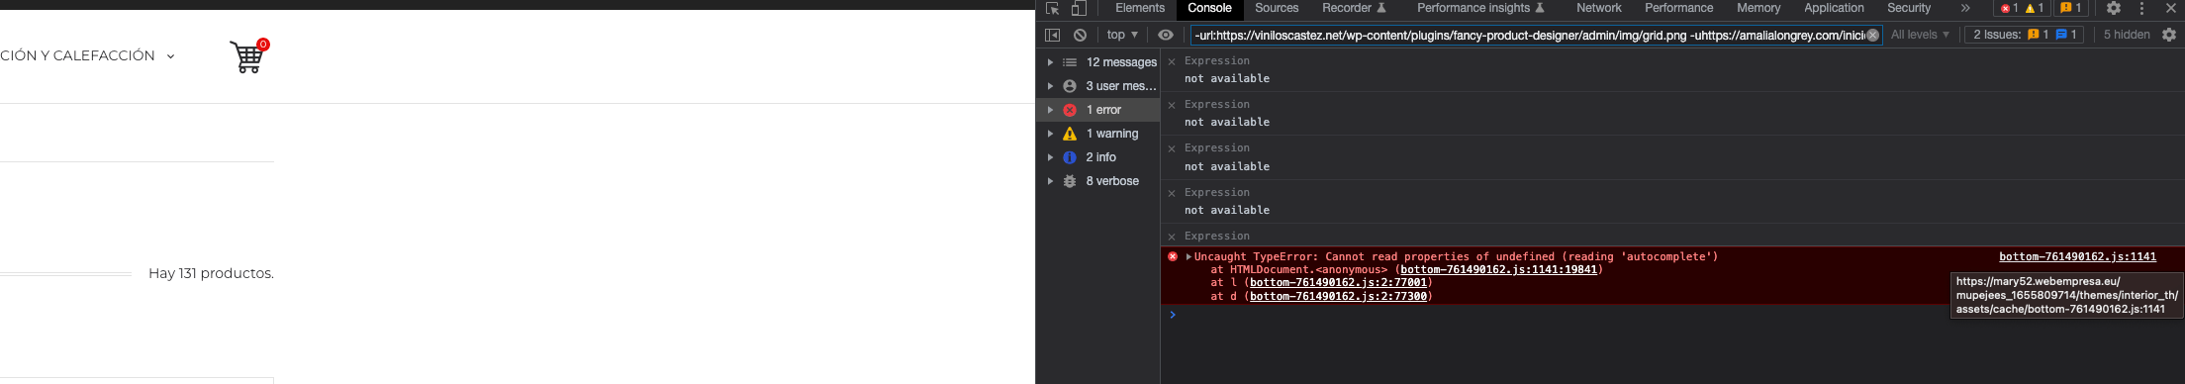Select the 12 messages sidebar filter

(x=1098, y=62)
